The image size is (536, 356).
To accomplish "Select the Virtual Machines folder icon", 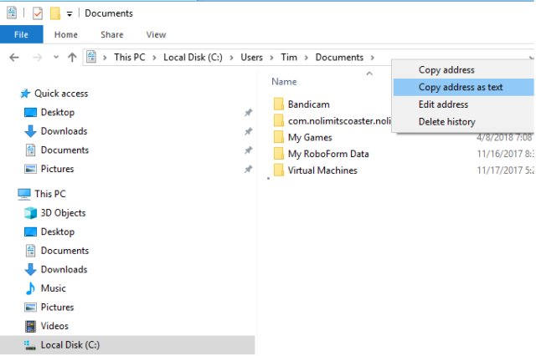I will [x=279, y=170].
